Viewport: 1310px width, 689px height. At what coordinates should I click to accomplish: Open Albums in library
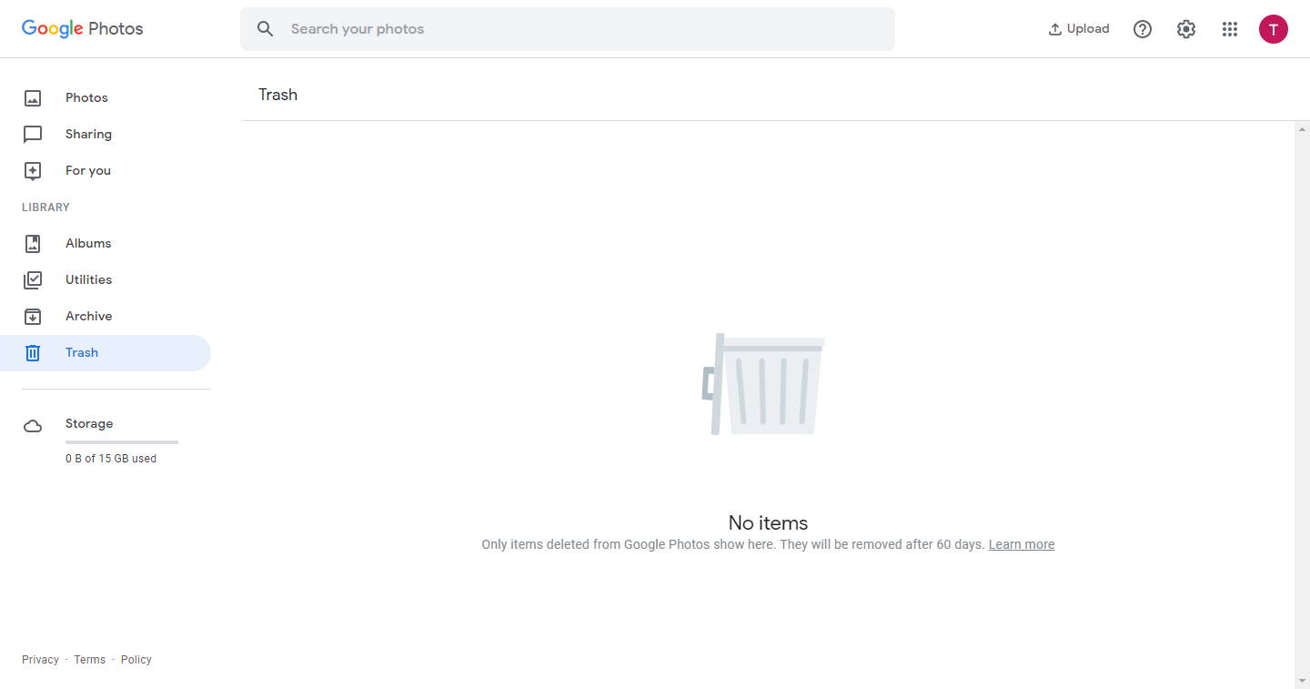pos(88,243)
